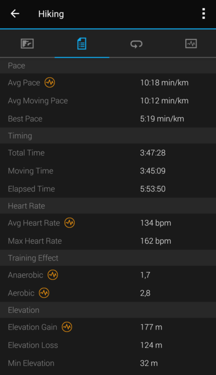Select the Best Pace row
Viewport: 216px width, 375px height.
tap(108, 119)
